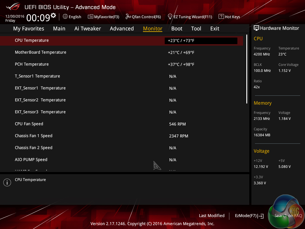Viewport: 305px width, 229px height.
Task: Select CPU Temperature value field
Action: (x=201, y=41)
